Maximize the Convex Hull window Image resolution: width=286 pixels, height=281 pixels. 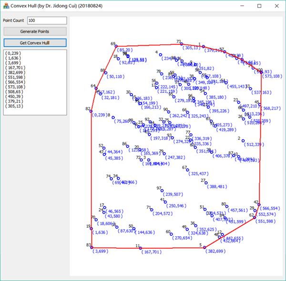(x=259, y=6)
